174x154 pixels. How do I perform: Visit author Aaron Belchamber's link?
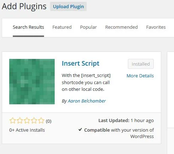click(x=87, y=101)
